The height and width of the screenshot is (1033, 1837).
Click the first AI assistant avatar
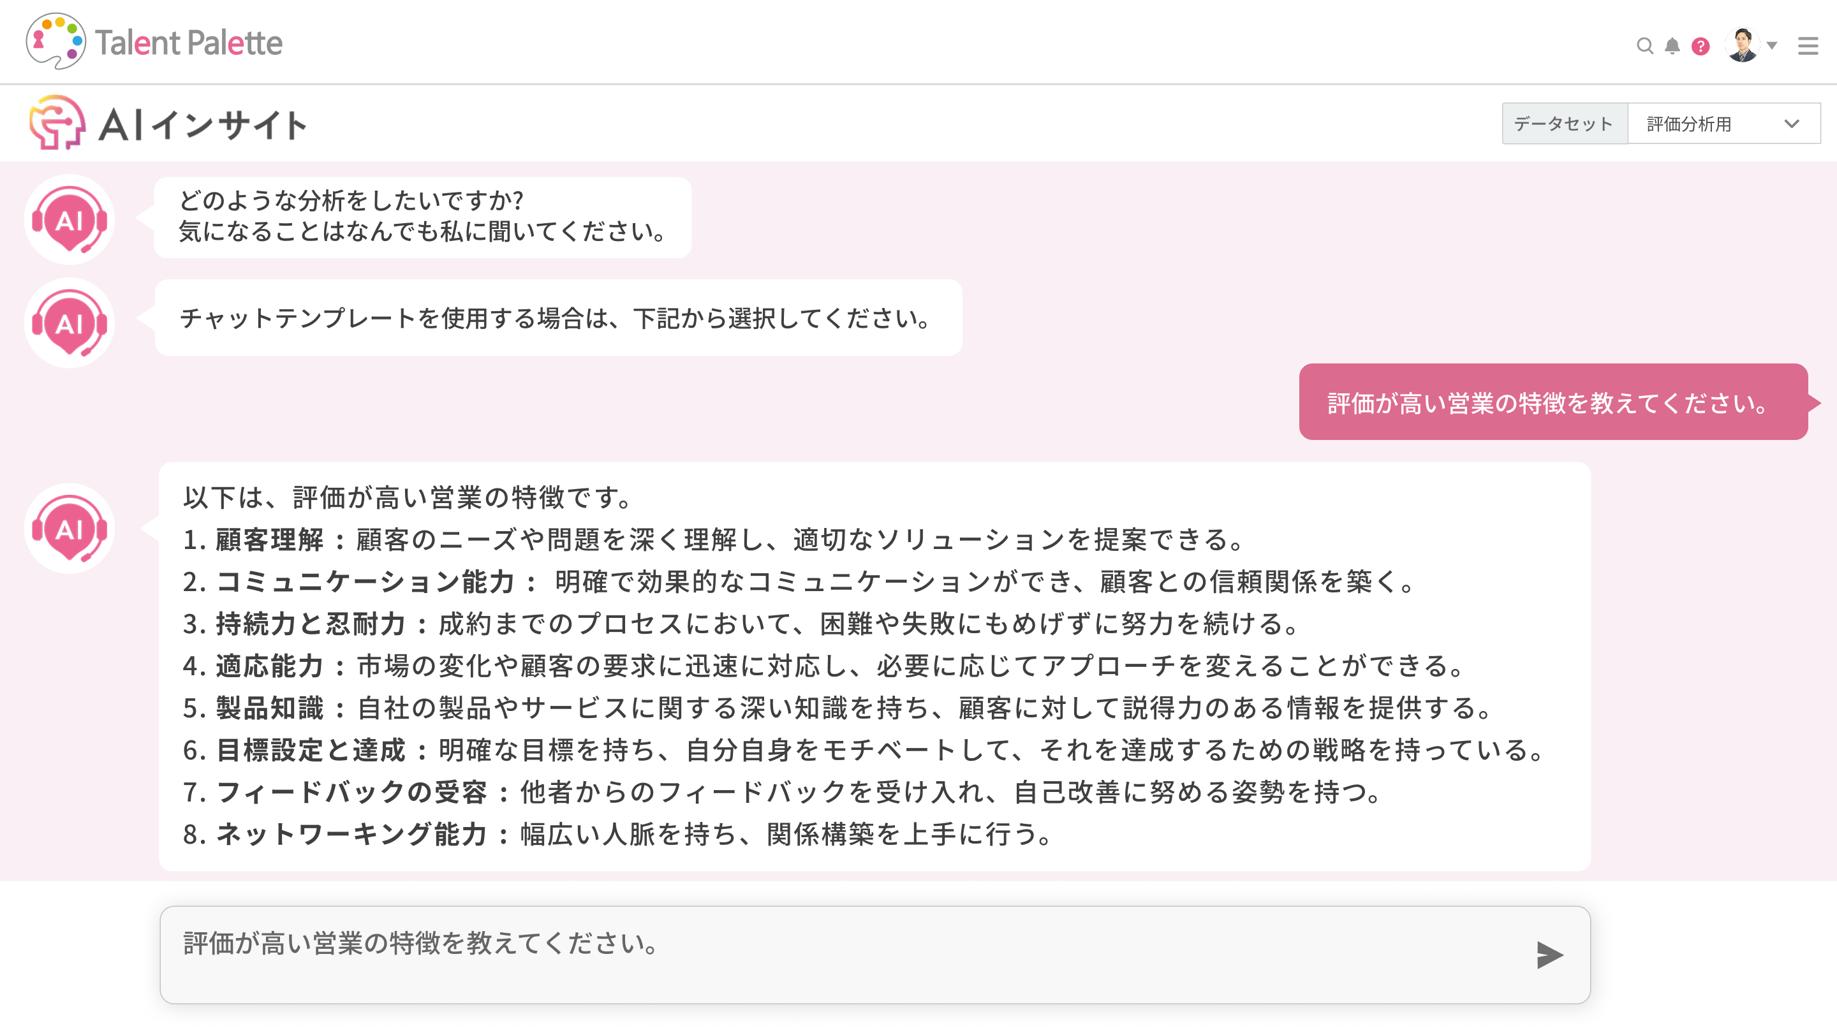[x=69, y=219]
